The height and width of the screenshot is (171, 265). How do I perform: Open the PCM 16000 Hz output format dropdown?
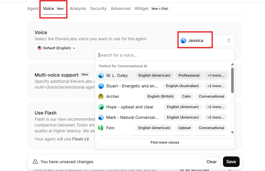click(206, 170)
